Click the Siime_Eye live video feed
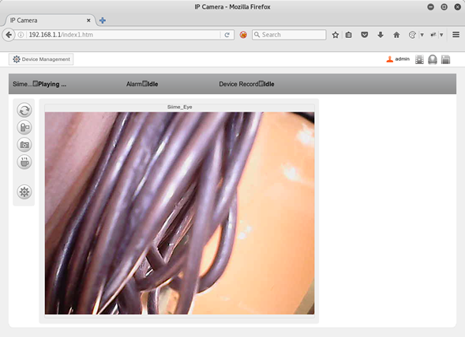 point(180,213)
